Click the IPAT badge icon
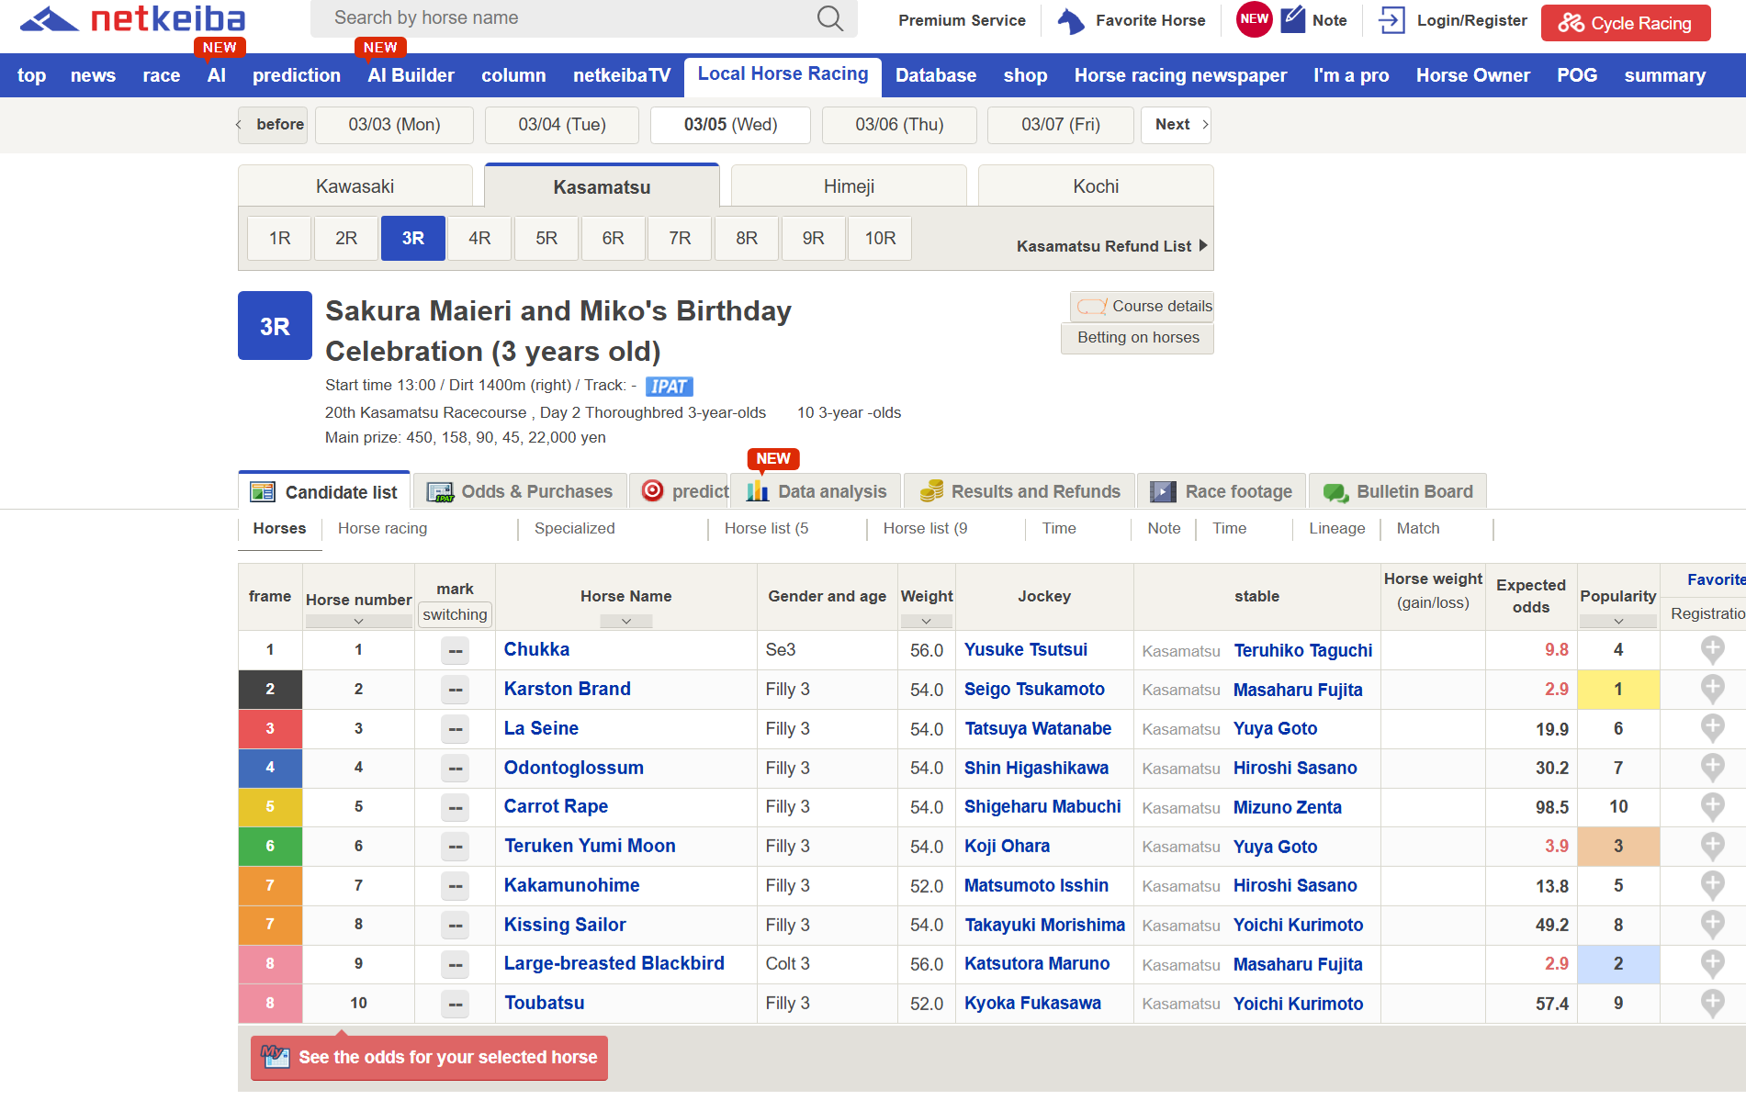Viewport: 1746px width, 1101px height. coord(669,387)
